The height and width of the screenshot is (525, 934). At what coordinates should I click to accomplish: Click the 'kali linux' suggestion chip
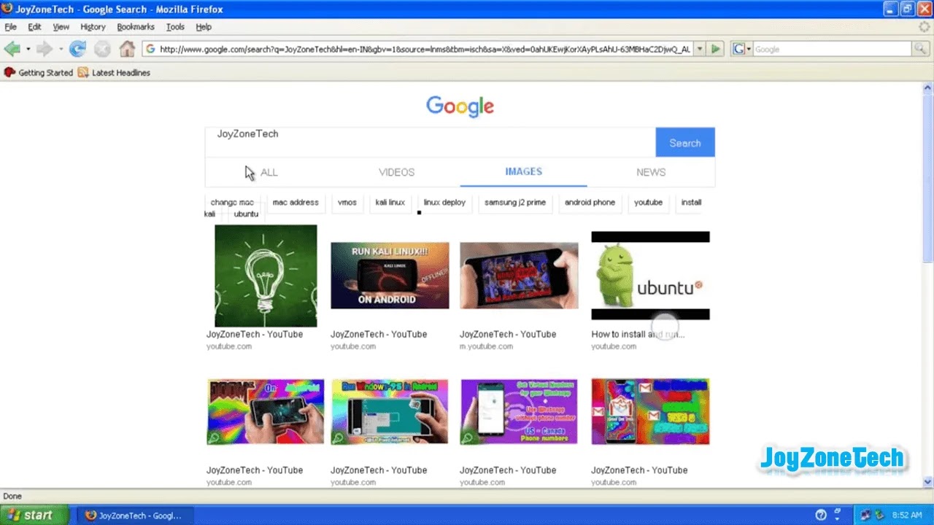pyautogui.click(x=390, y=203)
